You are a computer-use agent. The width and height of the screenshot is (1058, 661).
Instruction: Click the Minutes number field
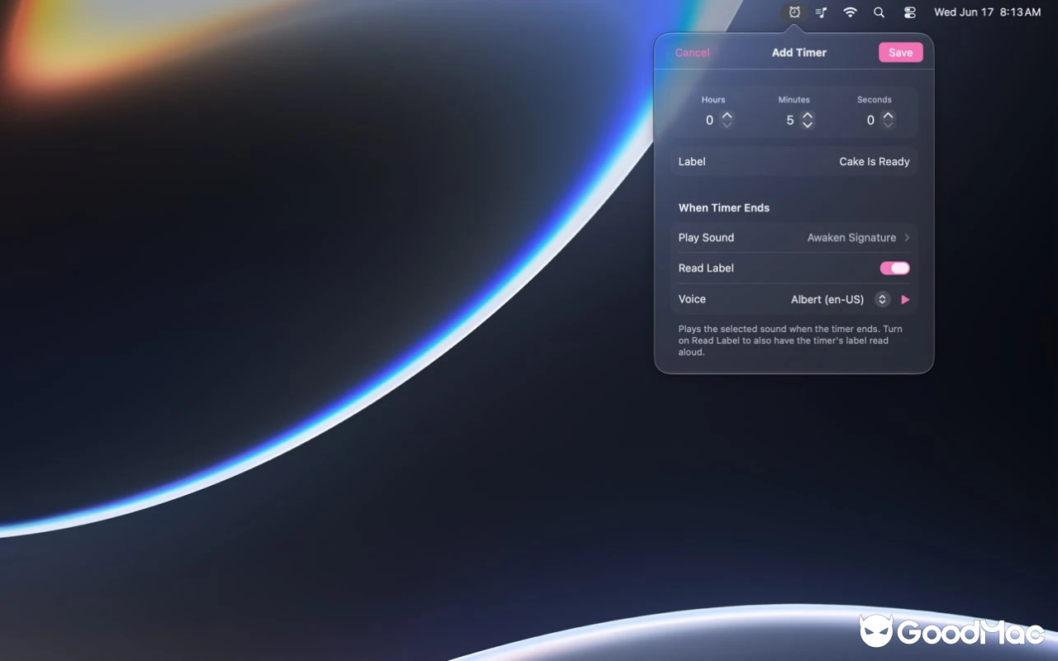(x=789, y=121)
